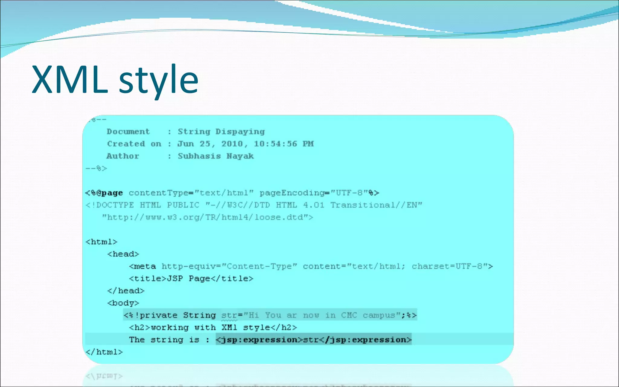This screenshot has height=387, width=619.
Task: Select the "<meta http-equiv" line
Action: 311,266
